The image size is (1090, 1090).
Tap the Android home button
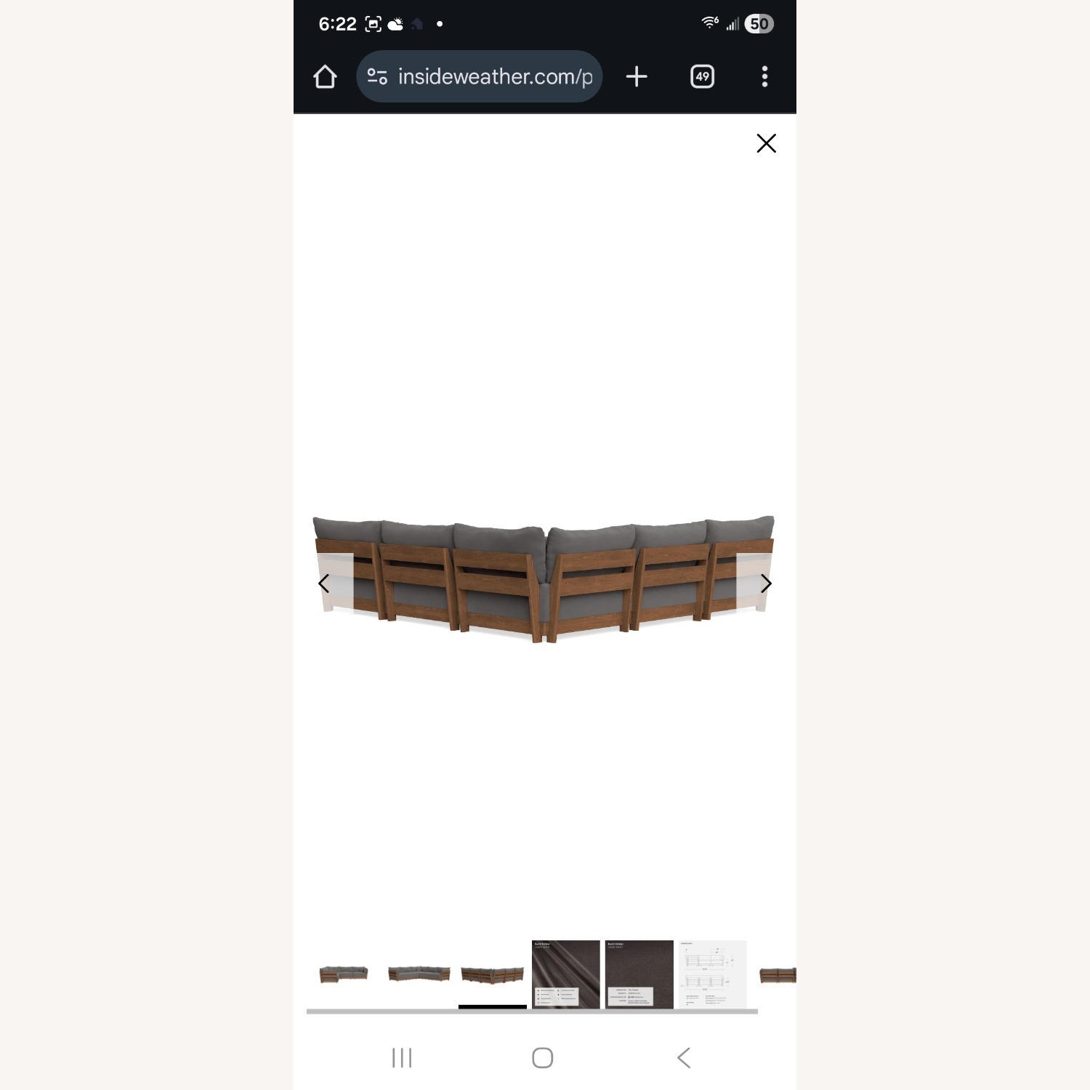coord(543,1058)
